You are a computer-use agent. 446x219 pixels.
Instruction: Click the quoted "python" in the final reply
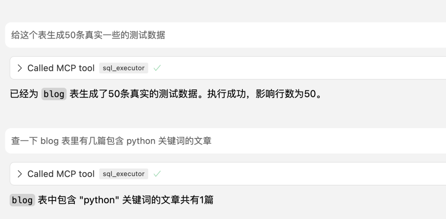(x=99, y=200)
